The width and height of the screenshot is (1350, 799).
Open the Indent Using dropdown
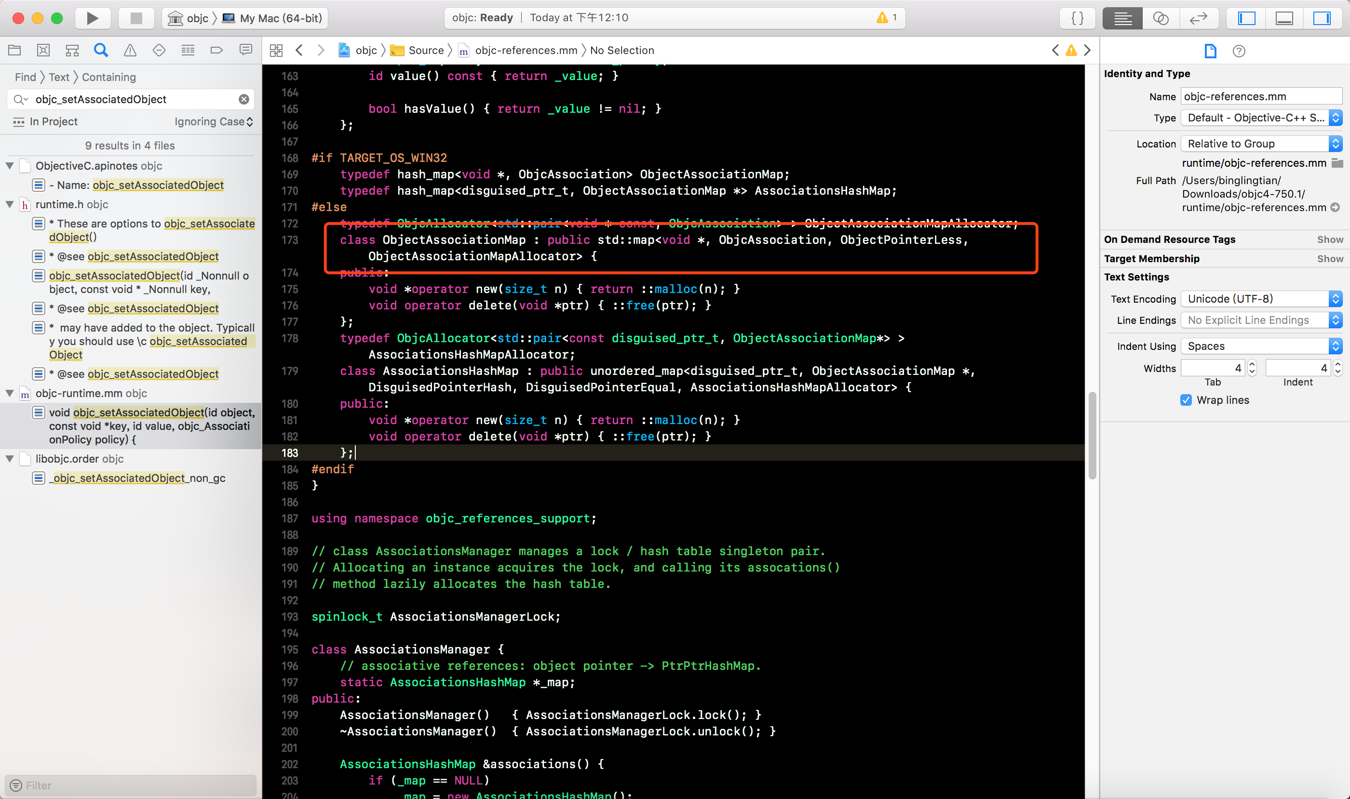(1261, 346)
